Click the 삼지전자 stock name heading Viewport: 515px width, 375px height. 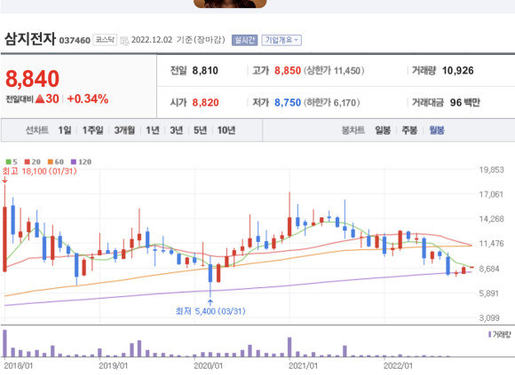(30, 39)
